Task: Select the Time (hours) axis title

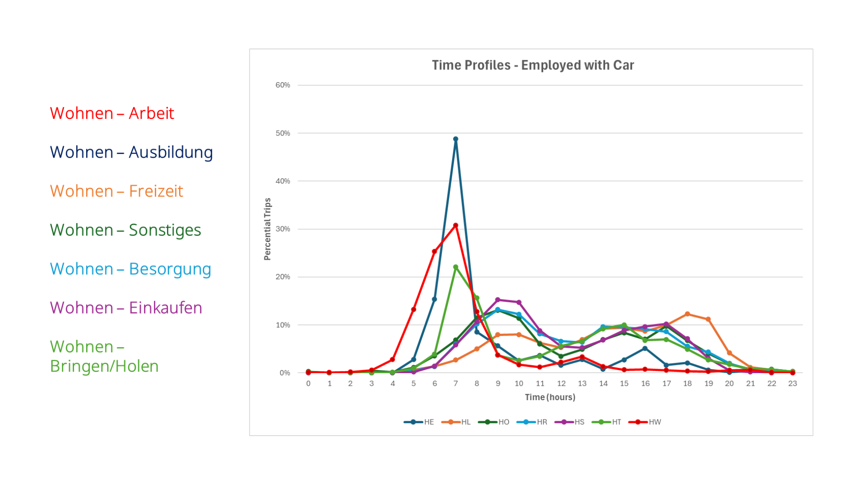Action: pyautogui.click(x=550, y=397)
